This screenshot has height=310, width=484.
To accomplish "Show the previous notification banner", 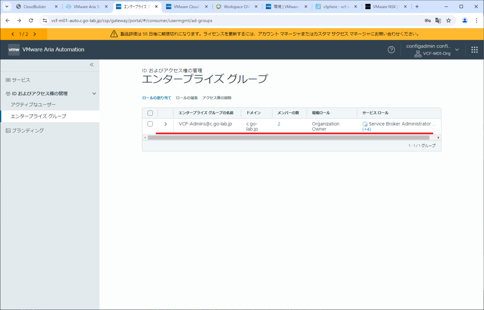I will [x=13, y=34].
